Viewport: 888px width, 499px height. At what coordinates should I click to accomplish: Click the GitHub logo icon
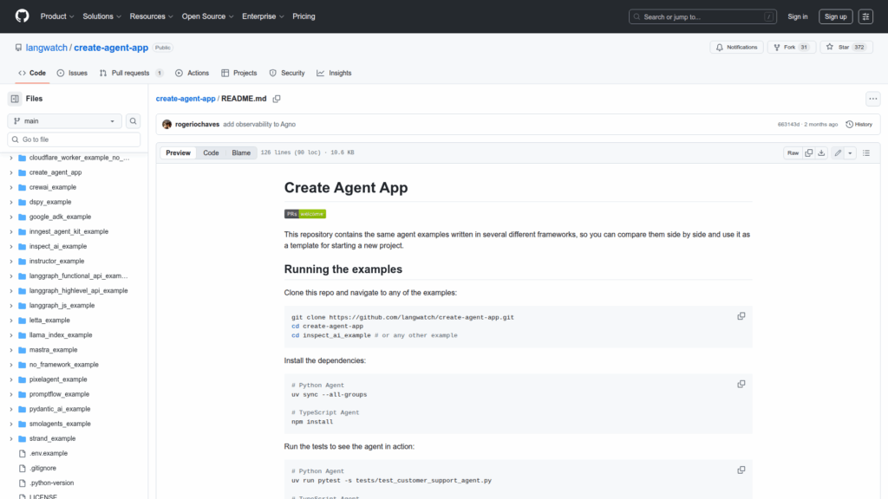(22, 16)
